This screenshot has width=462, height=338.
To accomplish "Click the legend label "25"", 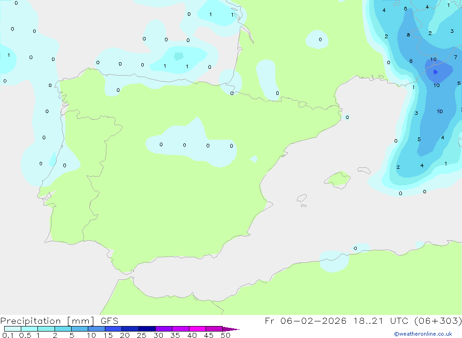I will [141, 335].
